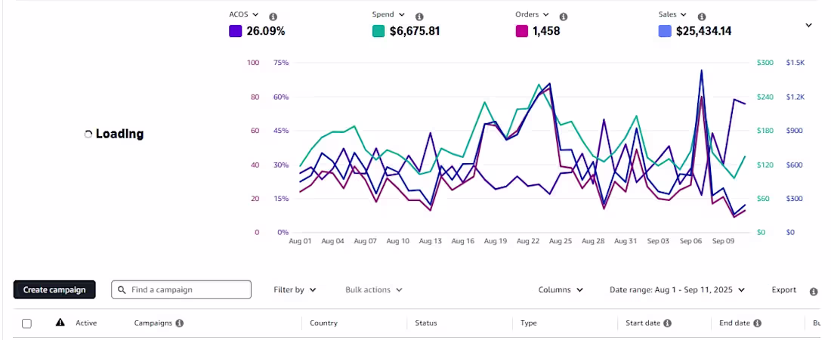Click the Export link
Screen dimensions: 831x340
click(784, 290)
